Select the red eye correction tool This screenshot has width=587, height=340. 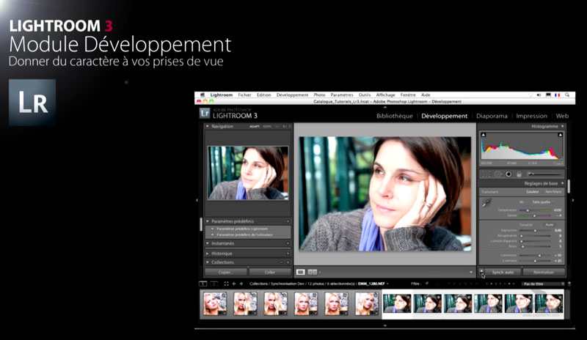click(x=508, y=174)
